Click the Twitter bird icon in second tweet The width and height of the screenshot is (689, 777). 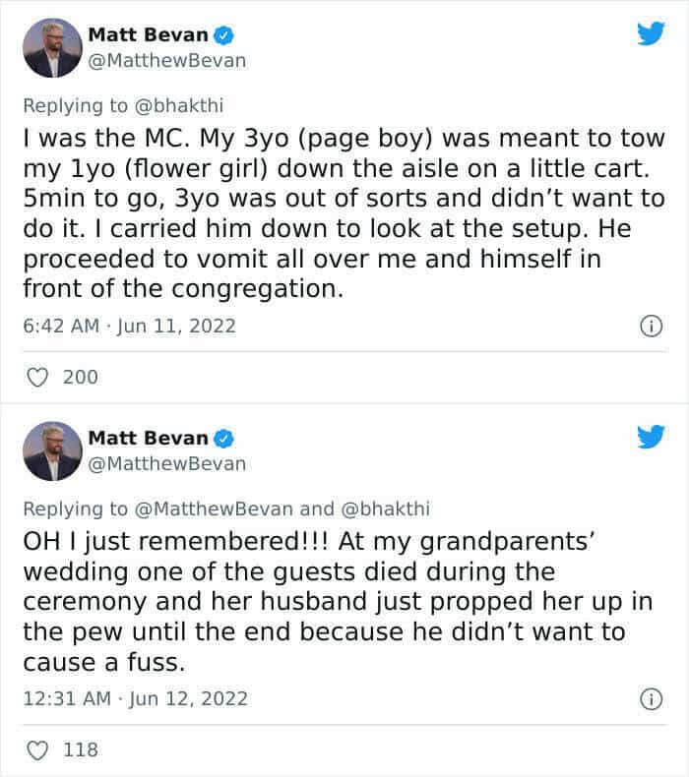(650, 438)
